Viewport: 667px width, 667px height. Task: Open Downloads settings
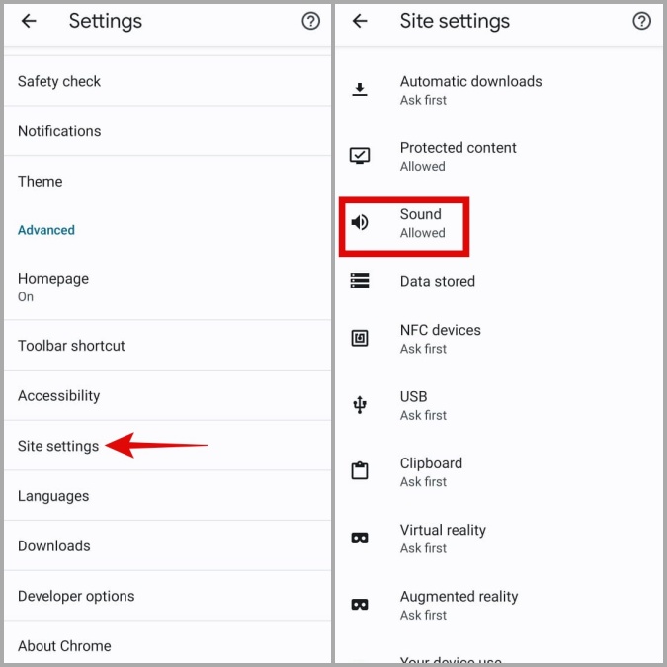[x=167, y=545]
